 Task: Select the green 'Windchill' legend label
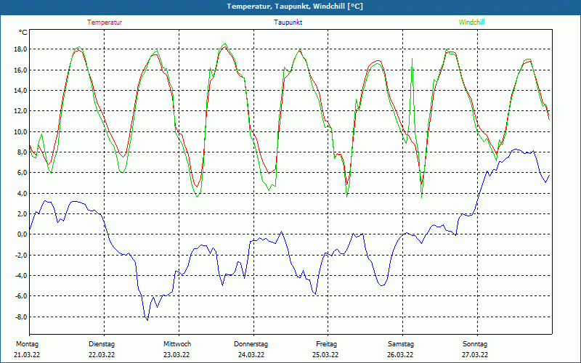coord(471,23)
